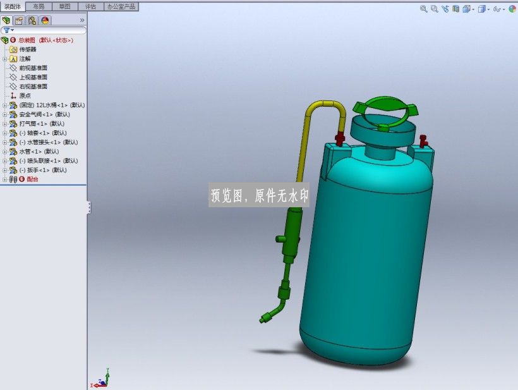
Task: Switch to the 评估 tab
Action: coord(90,6)
